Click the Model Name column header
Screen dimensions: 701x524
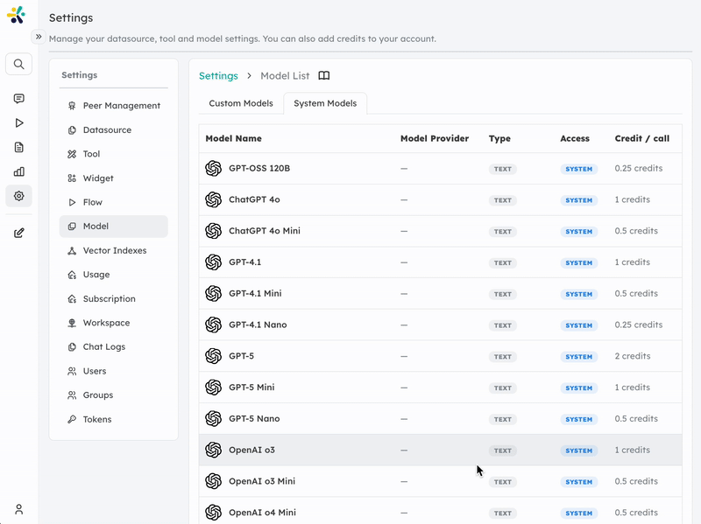[x=233, y=138]
